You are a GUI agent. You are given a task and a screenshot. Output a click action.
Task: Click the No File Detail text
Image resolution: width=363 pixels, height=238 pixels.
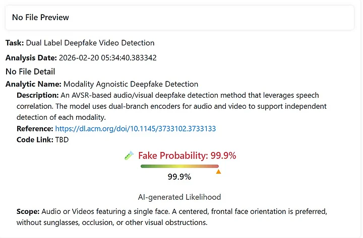tap(30, 71)
